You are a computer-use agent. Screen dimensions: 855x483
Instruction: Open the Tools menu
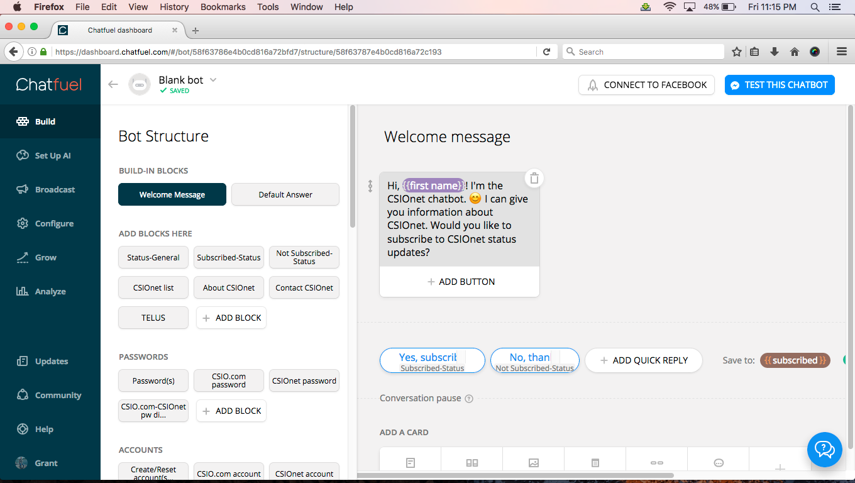click(x=268, y=7)
